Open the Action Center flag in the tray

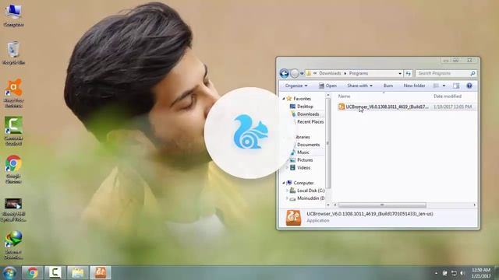click(x=445, y=273)
